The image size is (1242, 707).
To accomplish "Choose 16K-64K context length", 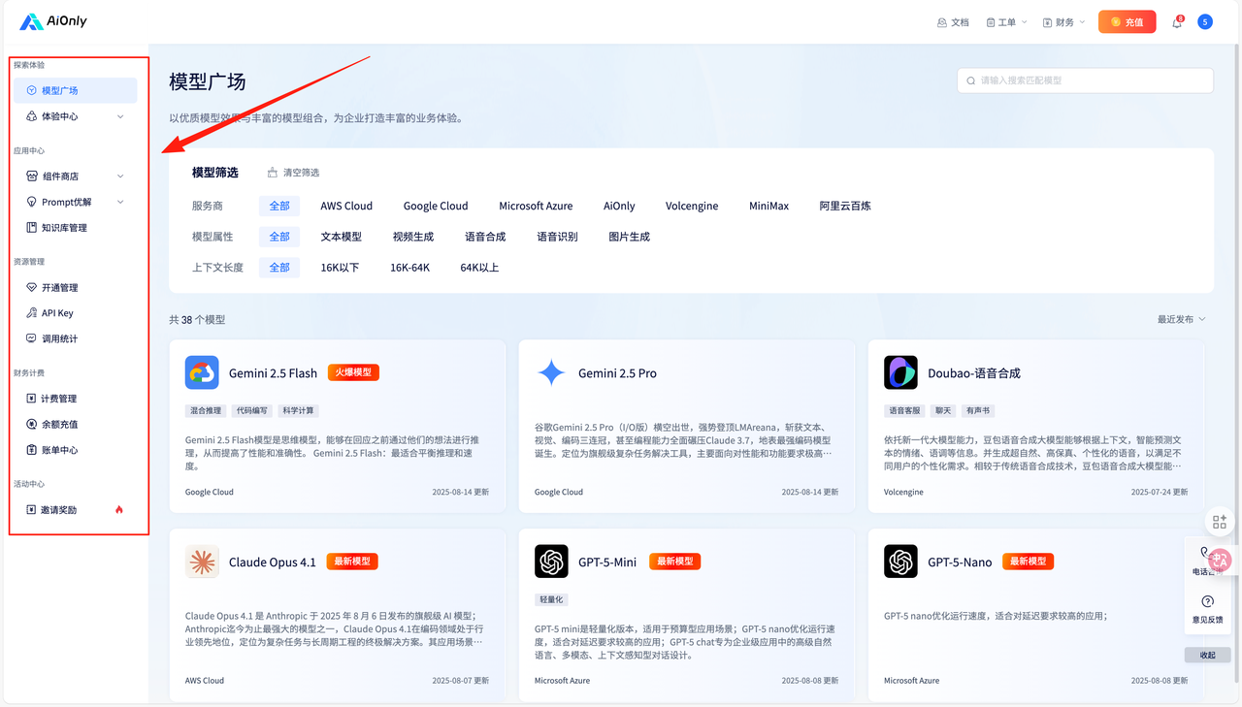I will (x=409, y=268).
